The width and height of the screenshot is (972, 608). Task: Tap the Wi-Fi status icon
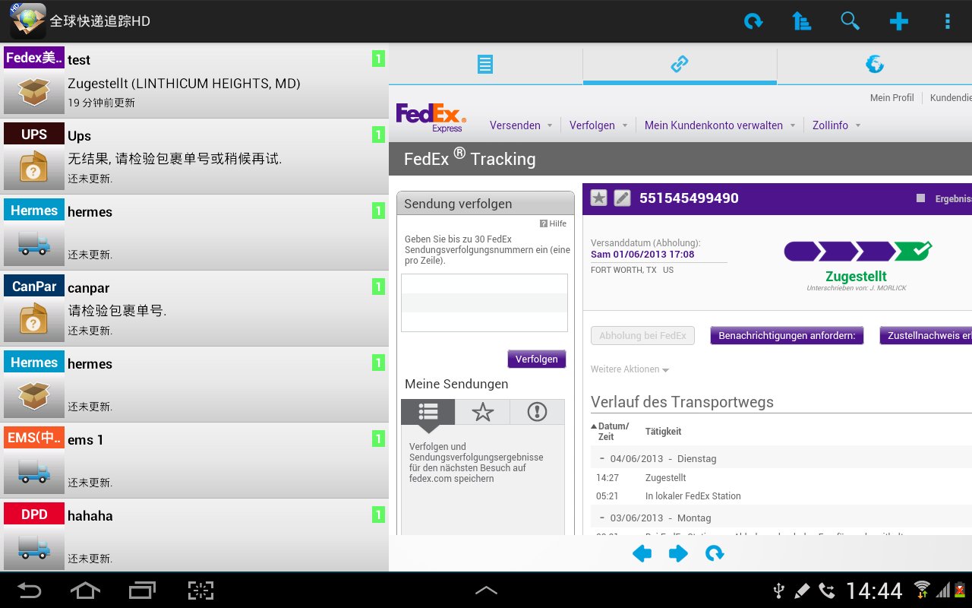pyautogui.click(x=922, y=590)
